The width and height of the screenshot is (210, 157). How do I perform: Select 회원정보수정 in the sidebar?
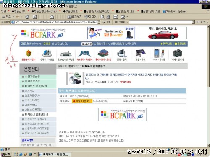(x=38, y=81)
